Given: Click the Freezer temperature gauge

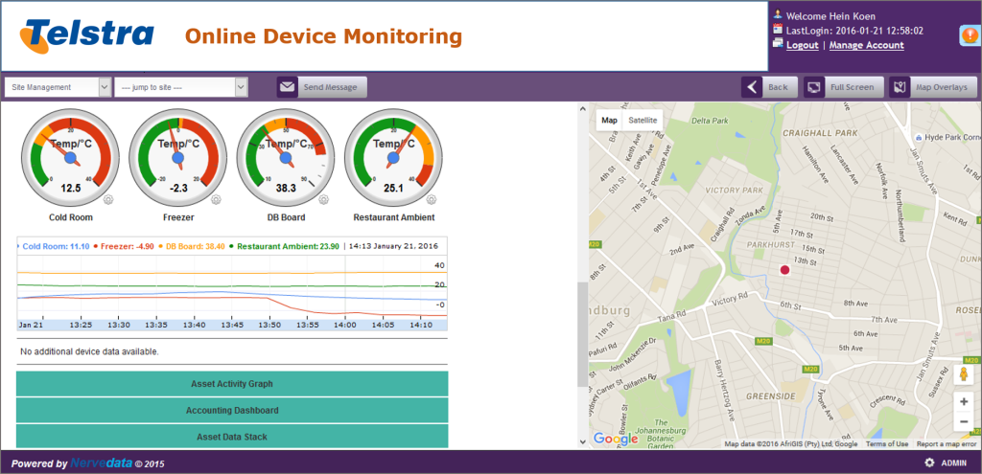Looking at the screenshot, I should coord(177,158).
